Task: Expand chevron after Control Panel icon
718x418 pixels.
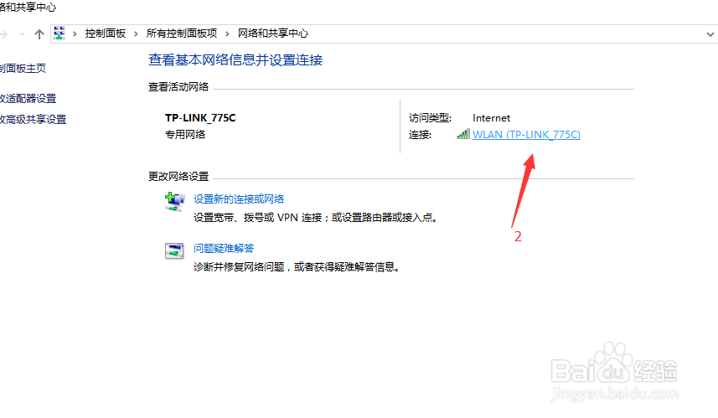Action: click(75, 34)
